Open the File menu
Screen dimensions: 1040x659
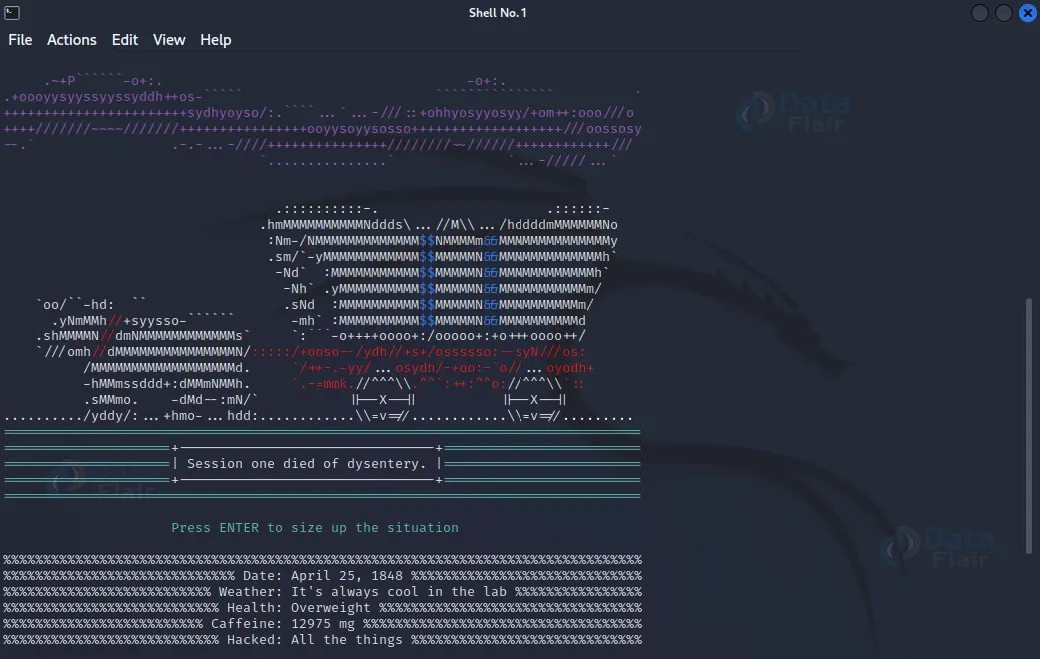coord(20,40)
